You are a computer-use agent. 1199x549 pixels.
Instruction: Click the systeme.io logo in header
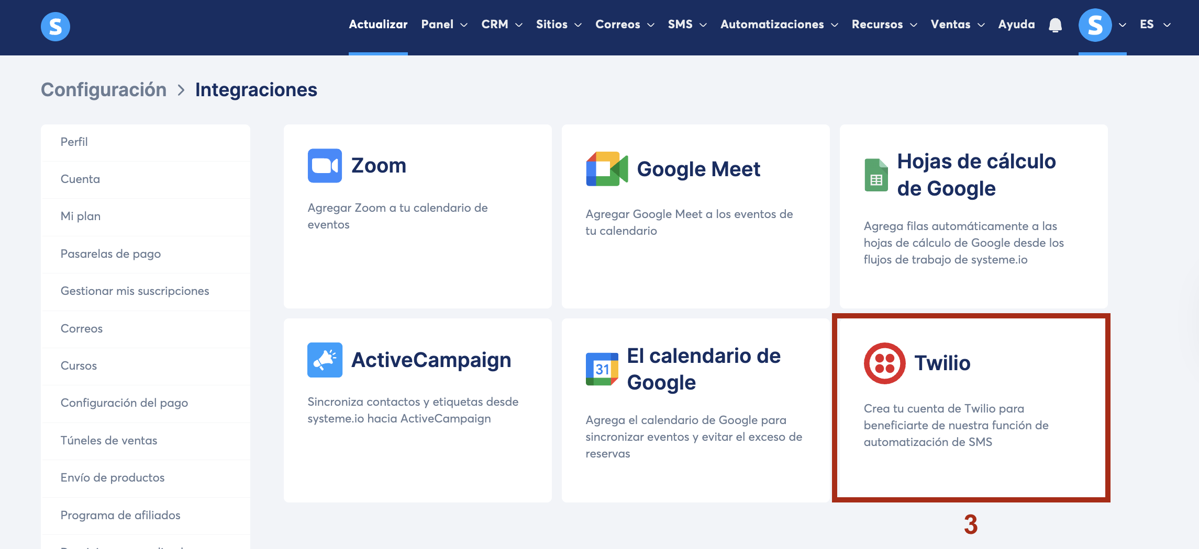pyautogui.click(x=55, y=27)
